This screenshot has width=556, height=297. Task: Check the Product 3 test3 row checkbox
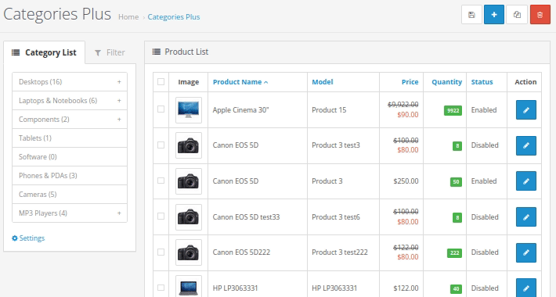pyautogui.click(x=161, y=145)
